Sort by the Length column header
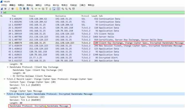The image size is (185, 109). point(94,16)
